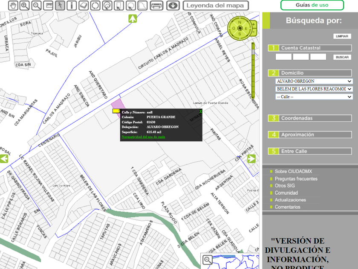Screen dimensions: 358x269
Task: Close the parcel info popup
Action: coord(200,111)
